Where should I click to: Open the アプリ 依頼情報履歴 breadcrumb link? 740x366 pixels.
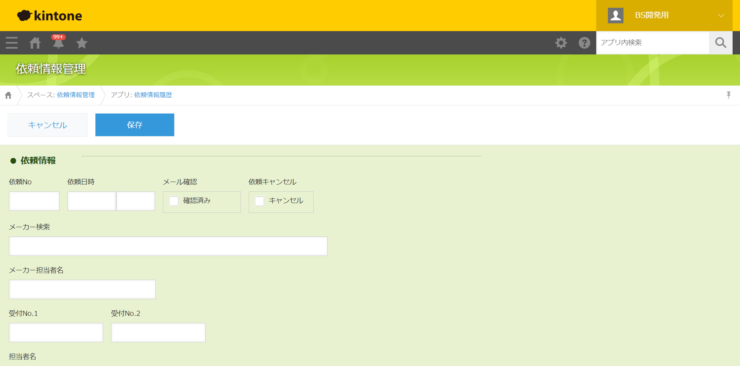[153, 95]
